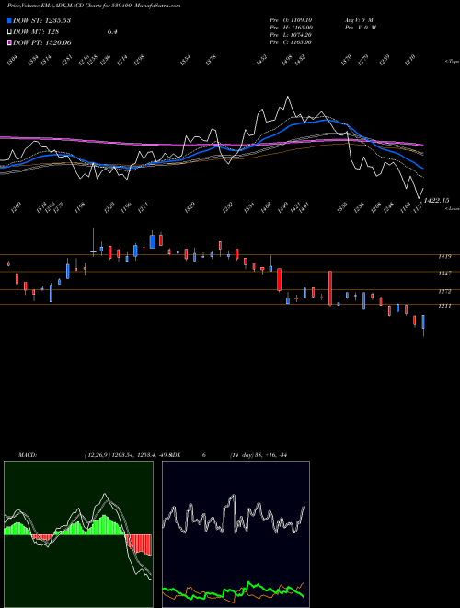Click the 1419 horizontal level label

coord(444,257)
